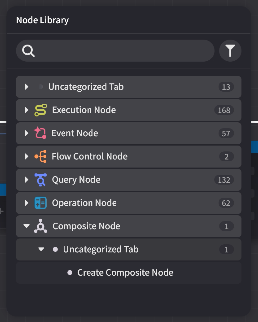Image resolution: width=258 pixels, height=322 pixels.
Task: Expand the Execution Node category arrow
Action: click(x=26, y=110)
